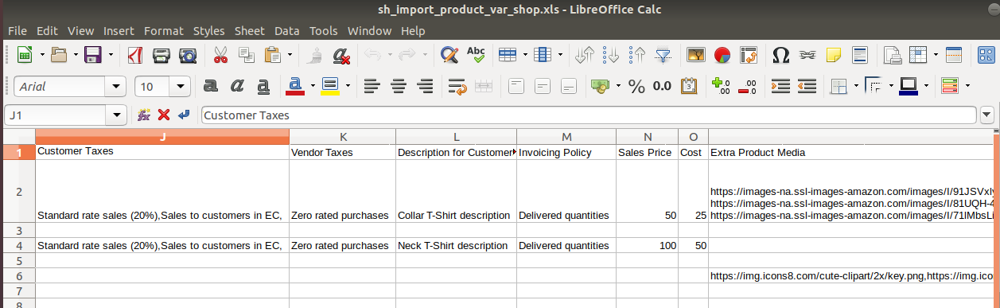The image size is (1000, 308).
Task: Open the Format menu
Action: pyautogui.click(x=163, y=31)
